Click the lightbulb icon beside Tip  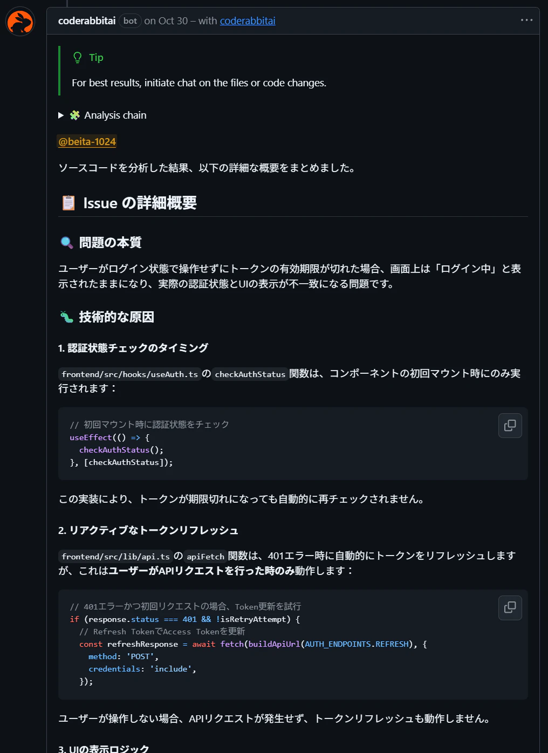coord(76,57)
